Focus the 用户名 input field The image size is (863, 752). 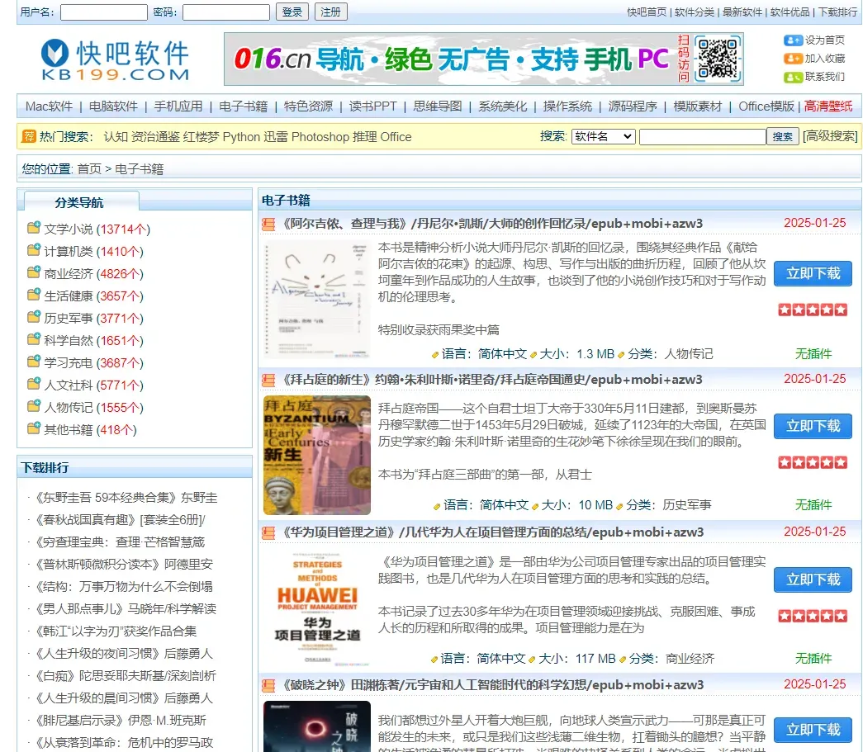pos(103,12)
